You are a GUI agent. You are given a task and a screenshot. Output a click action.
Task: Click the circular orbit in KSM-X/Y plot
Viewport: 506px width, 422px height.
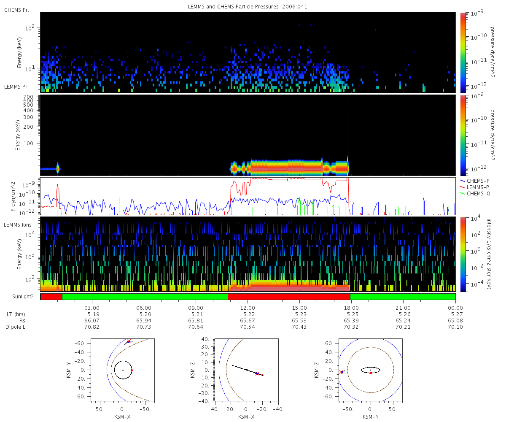click(x=123, y=370)
